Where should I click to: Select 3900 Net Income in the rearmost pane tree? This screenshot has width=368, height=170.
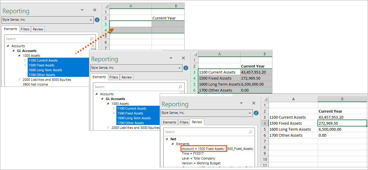tap(35, 84)
